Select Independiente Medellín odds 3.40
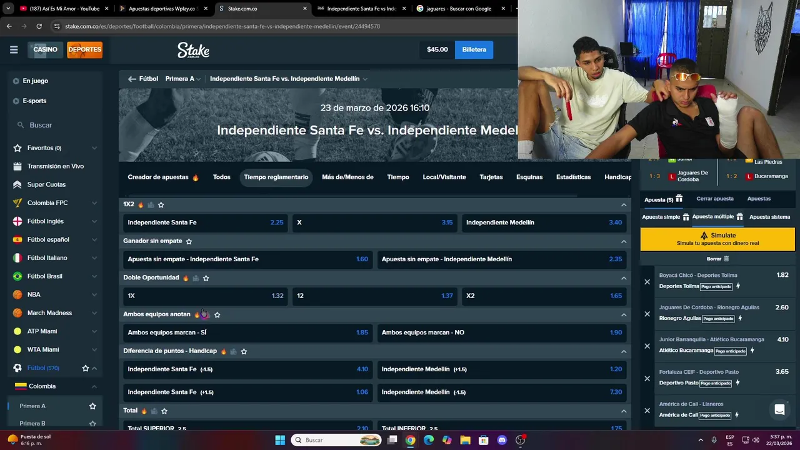The height and width of the screenshot is (450, 800). pyautogui.click(x=544, y=222)
